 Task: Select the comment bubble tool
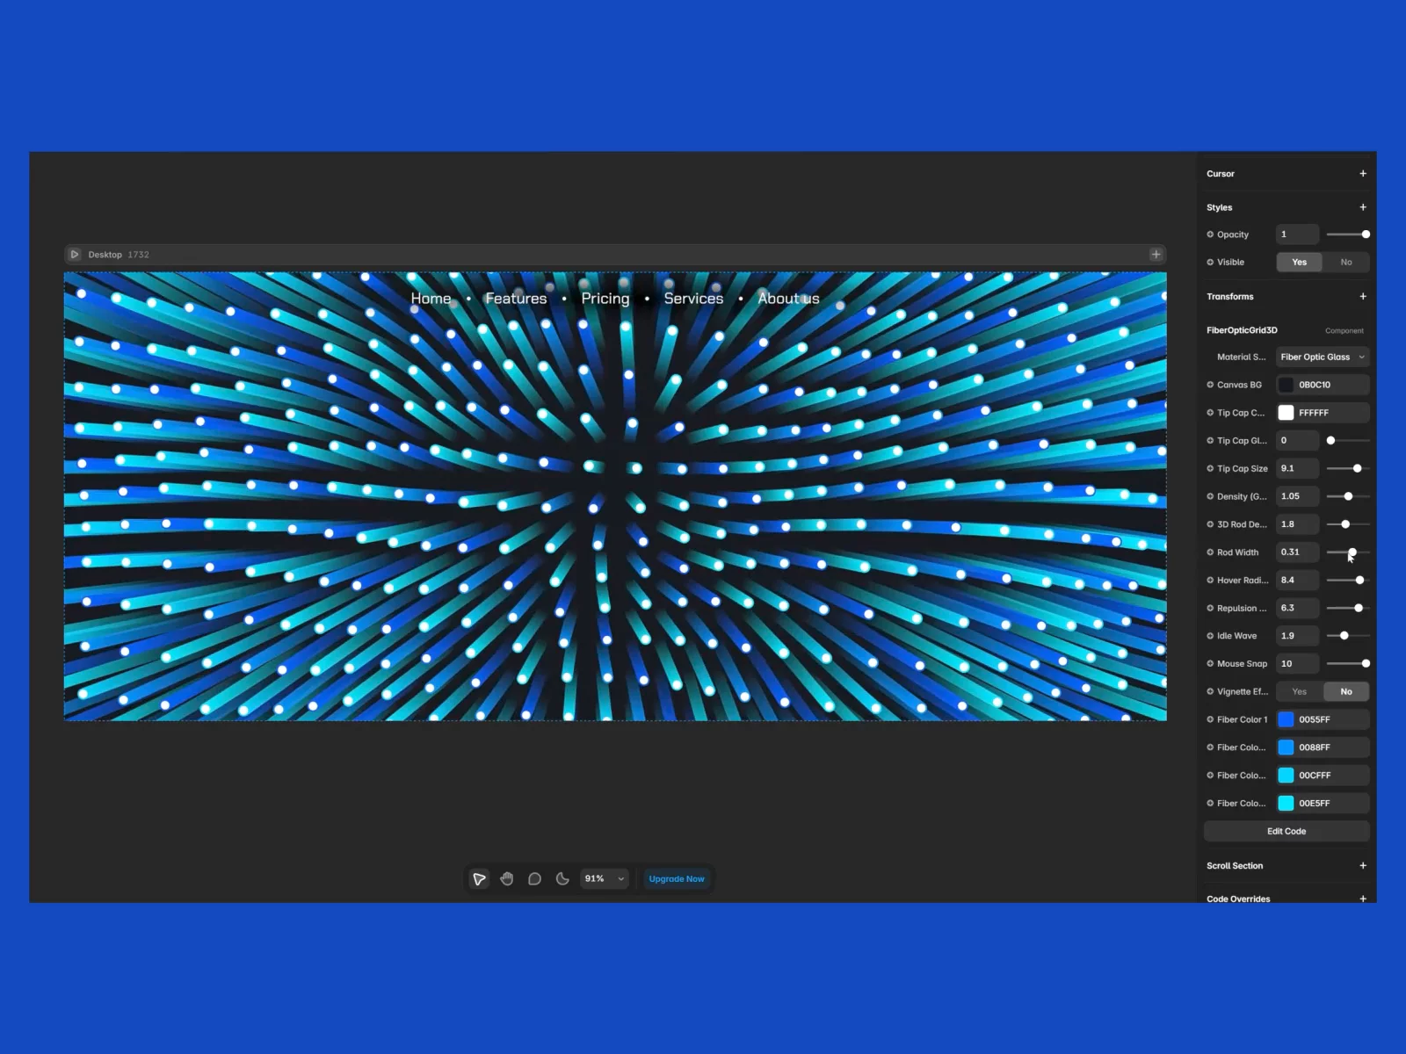(x=534, y=878)
